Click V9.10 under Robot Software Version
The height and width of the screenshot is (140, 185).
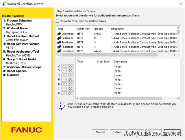click(10, 48)
